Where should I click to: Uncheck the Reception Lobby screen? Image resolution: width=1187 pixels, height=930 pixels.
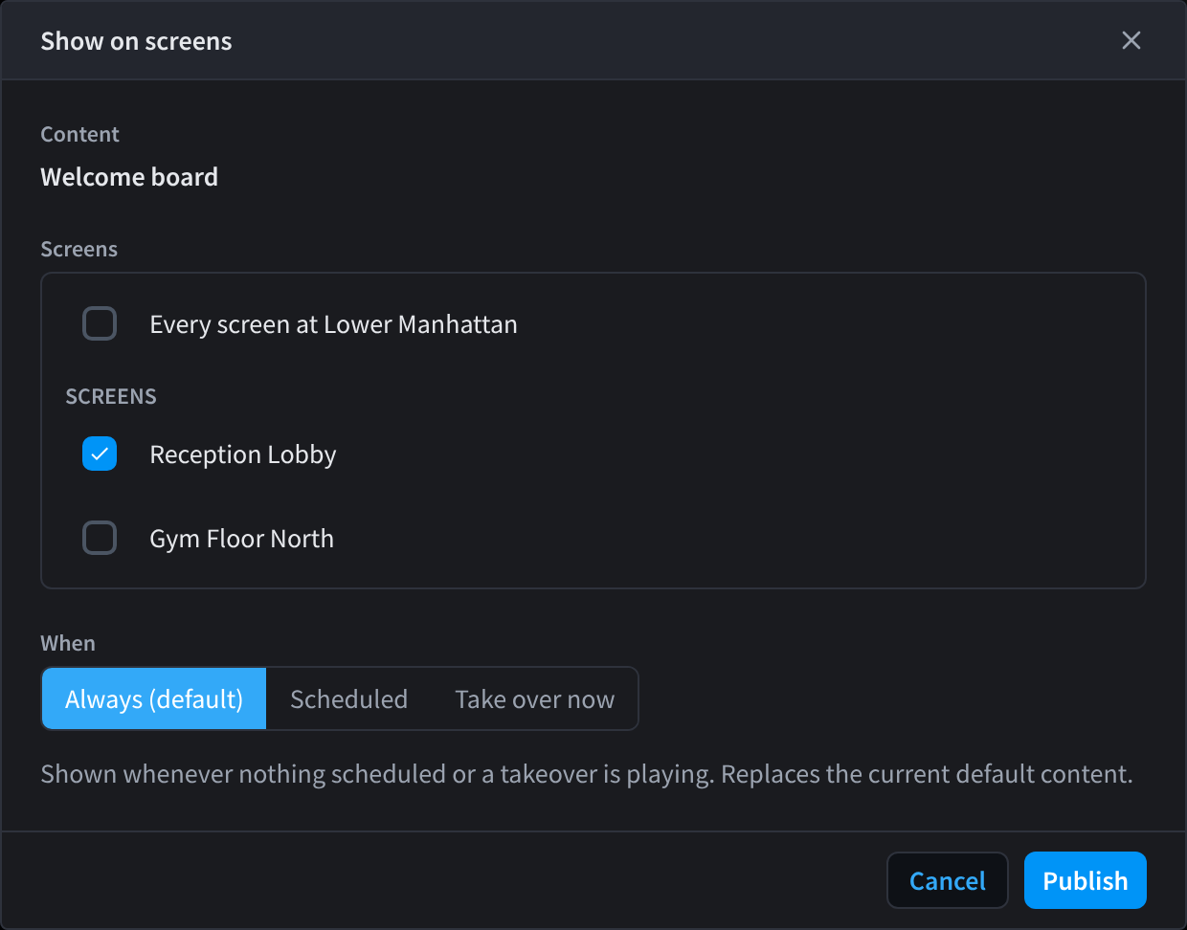pyautogui.click(x=100, y=454)
